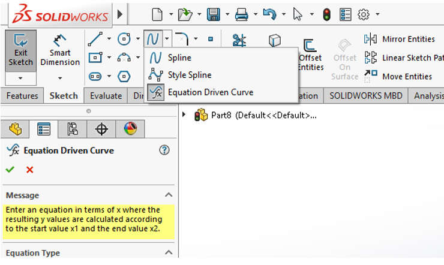Switch to the Features tab
Image resolution: width=444 pixels, height=265 pixels.
click(22, 96)
